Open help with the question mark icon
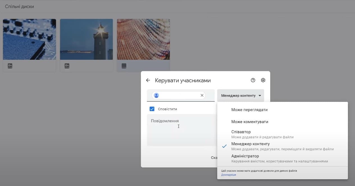Screen dimensions: 355x186 pyautogui.click(x=253, y=80)
